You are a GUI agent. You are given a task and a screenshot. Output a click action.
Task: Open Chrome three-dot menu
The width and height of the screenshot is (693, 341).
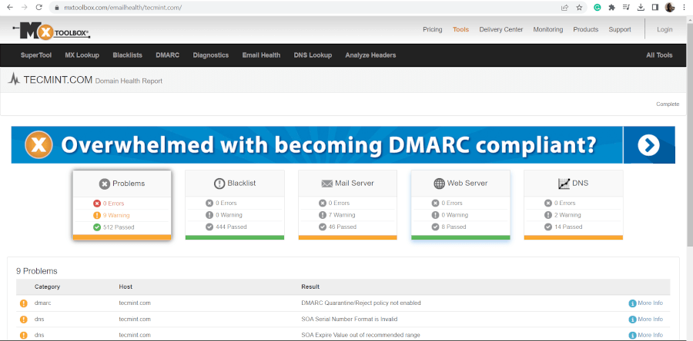pos(685,8)
